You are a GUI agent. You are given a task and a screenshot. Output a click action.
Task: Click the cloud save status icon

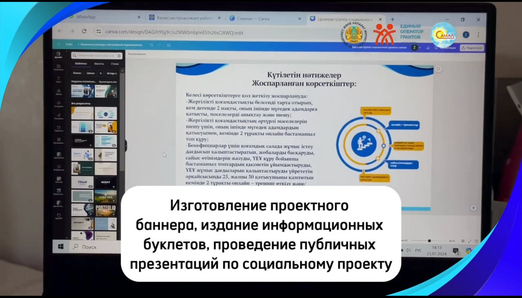pyautogui.click(x=169, y=45)
